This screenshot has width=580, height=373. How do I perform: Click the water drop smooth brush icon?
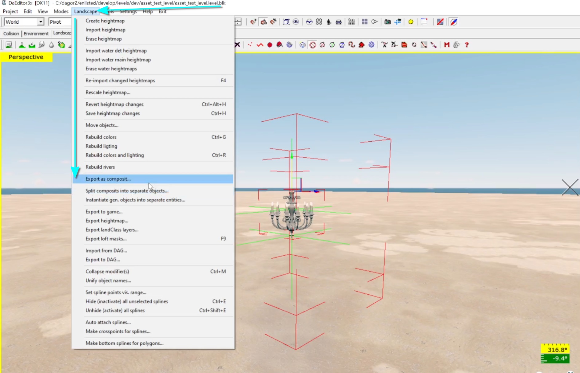click(51, 45)
